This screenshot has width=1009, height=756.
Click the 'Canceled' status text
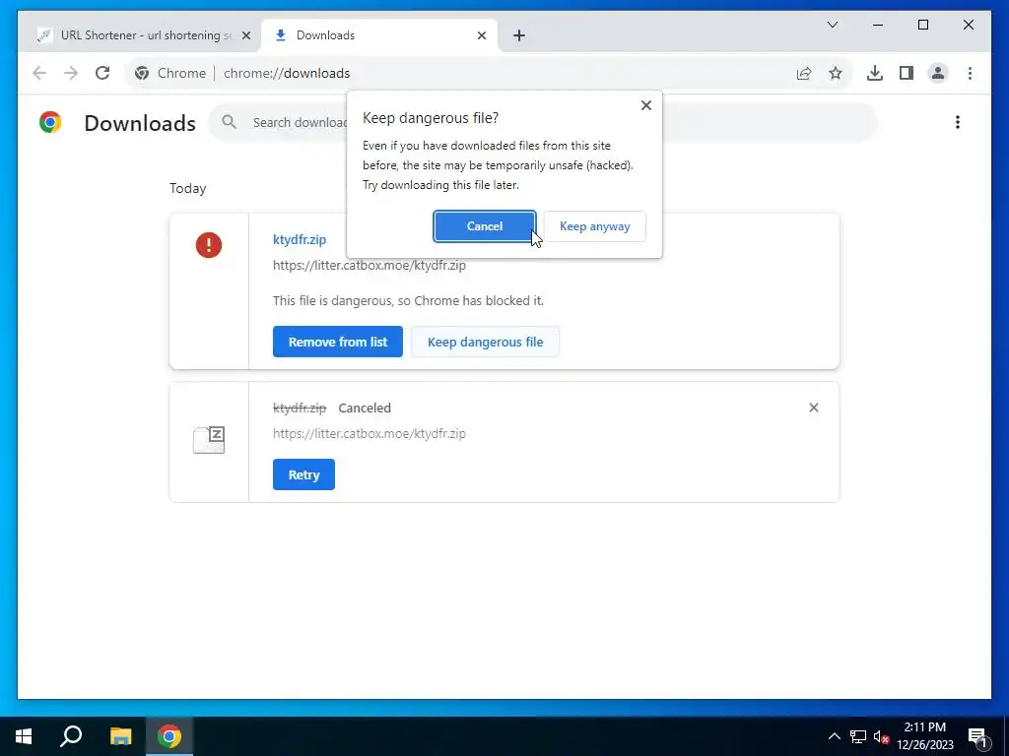(x=365, y=408)
